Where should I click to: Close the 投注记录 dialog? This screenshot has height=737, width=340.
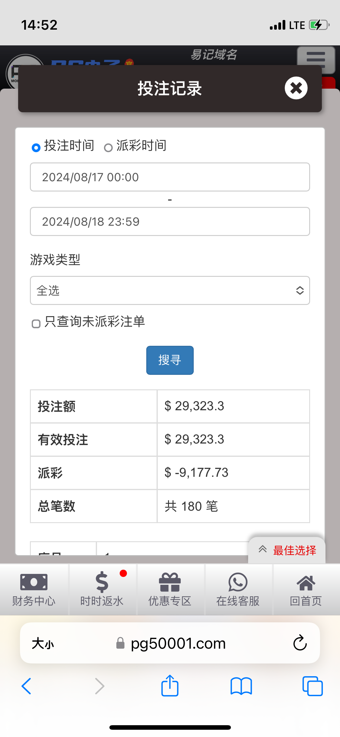tap(296, 88)
